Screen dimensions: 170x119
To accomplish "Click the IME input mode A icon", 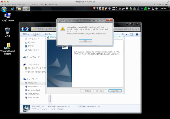I will pos(97,8).
